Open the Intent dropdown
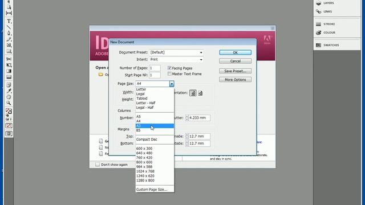The height and width of the screenshot is (205, 365). 176,59
